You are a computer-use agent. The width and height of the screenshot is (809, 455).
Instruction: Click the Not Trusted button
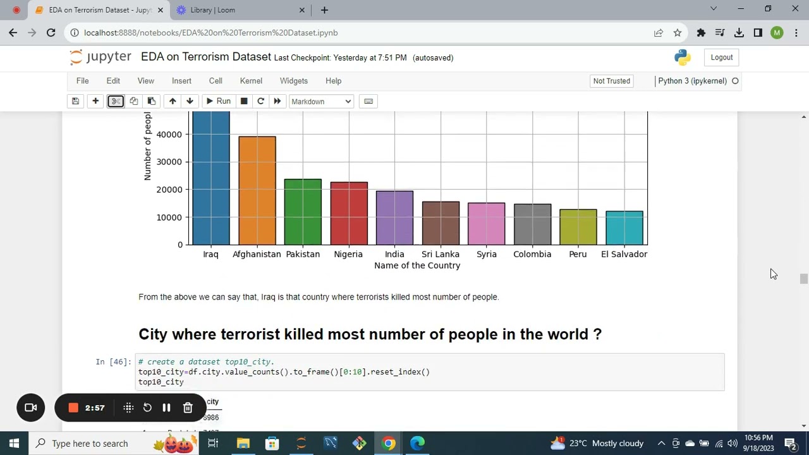611,81
